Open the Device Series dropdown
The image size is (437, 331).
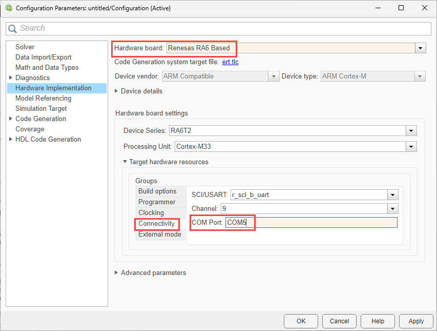[411, 131]
